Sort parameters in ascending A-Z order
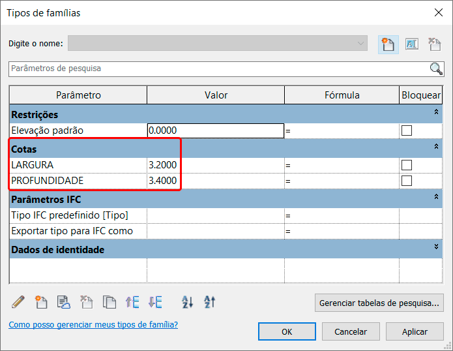Viewport: 453px width, 351px height. [x=188, y=302]
